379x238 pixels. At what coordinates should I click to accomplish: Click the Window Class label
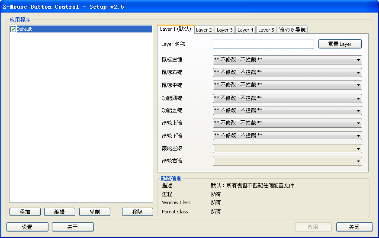click(176, 203)
